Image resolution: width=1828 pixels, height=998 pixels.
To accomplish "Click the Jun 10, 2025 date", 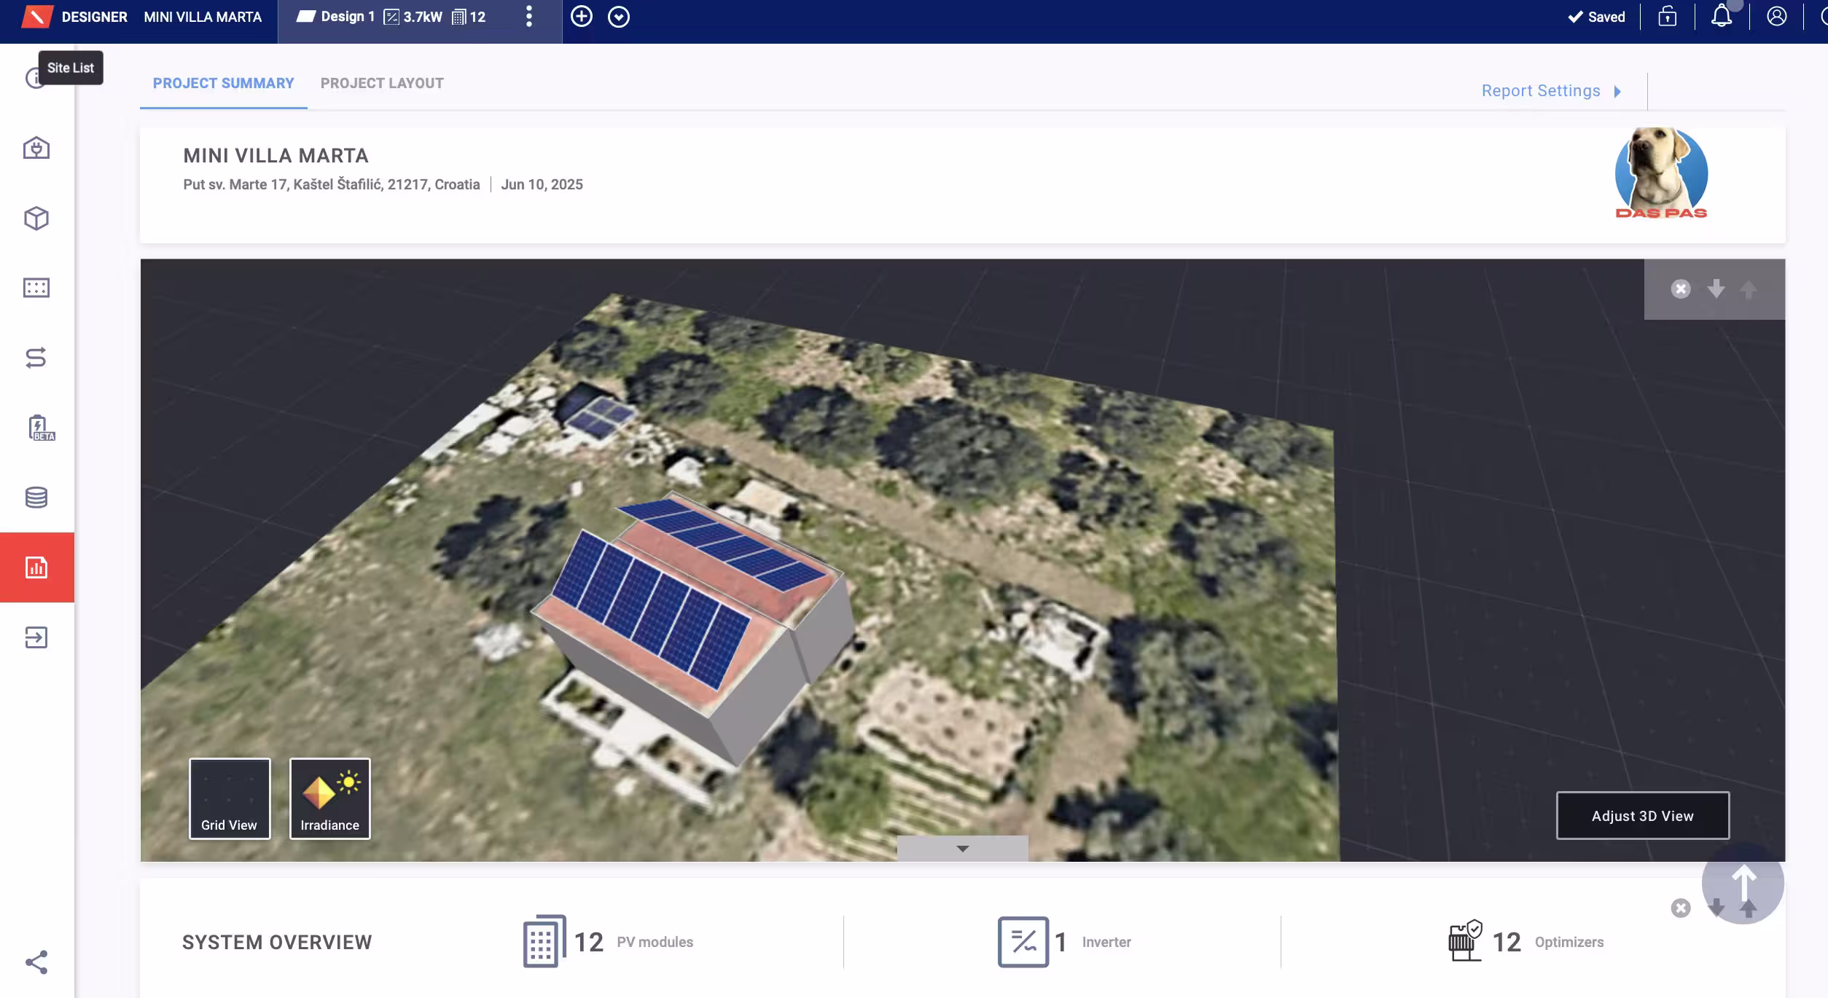I will point(542,184).
